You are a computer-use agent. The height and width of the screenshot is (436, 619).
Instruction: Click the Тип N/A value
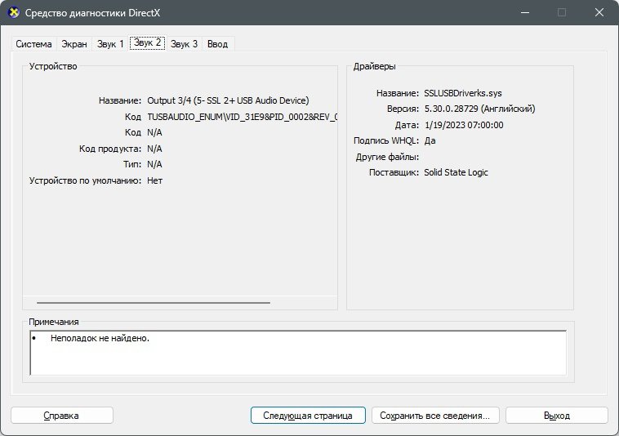(155, 164)
